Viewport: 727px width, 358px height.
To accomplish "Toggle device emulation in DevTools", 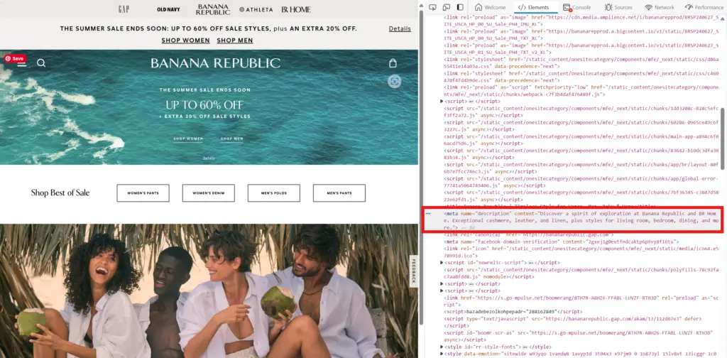I will [x=447, y=7].
